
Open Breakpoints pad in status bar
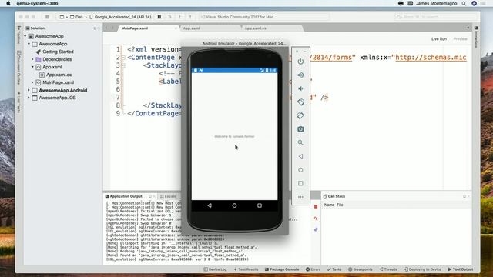click(x=361, y=269)
